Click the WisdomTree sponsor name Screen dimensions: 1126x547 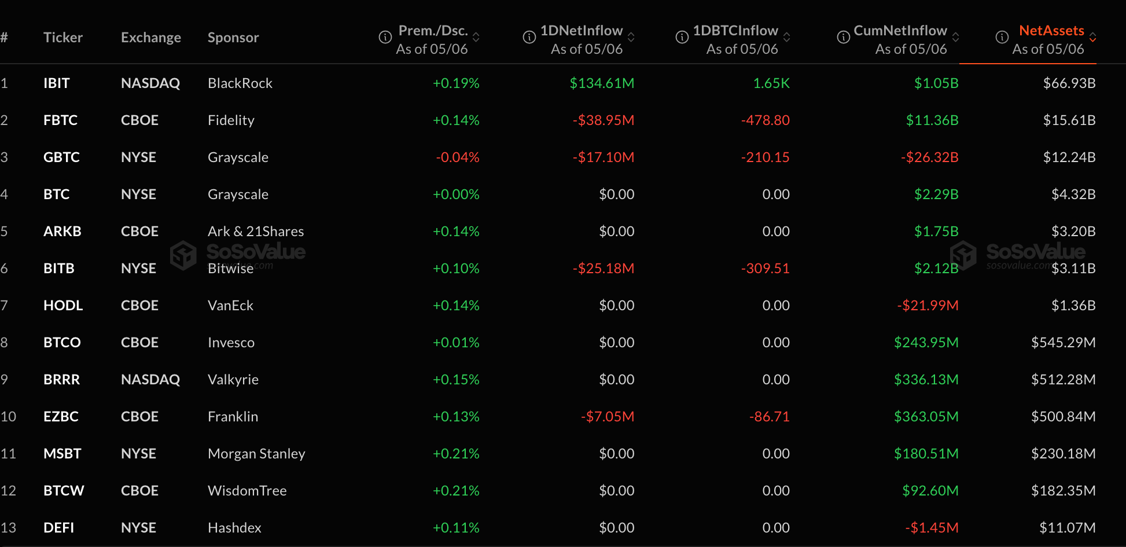click(x=247, y=491)
